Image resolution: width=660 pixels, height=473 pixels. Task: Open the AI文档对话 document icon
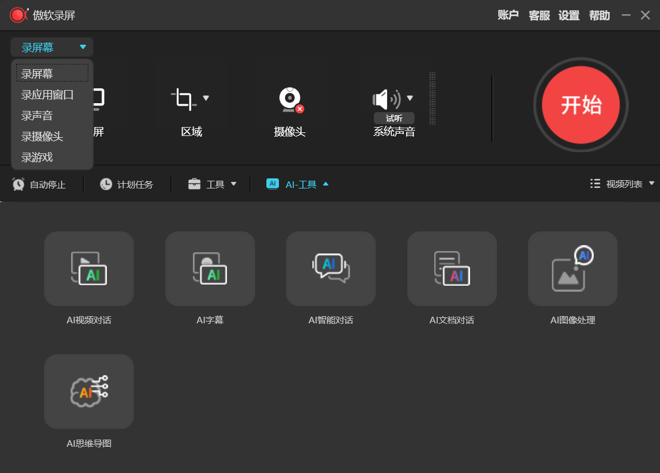452,268
